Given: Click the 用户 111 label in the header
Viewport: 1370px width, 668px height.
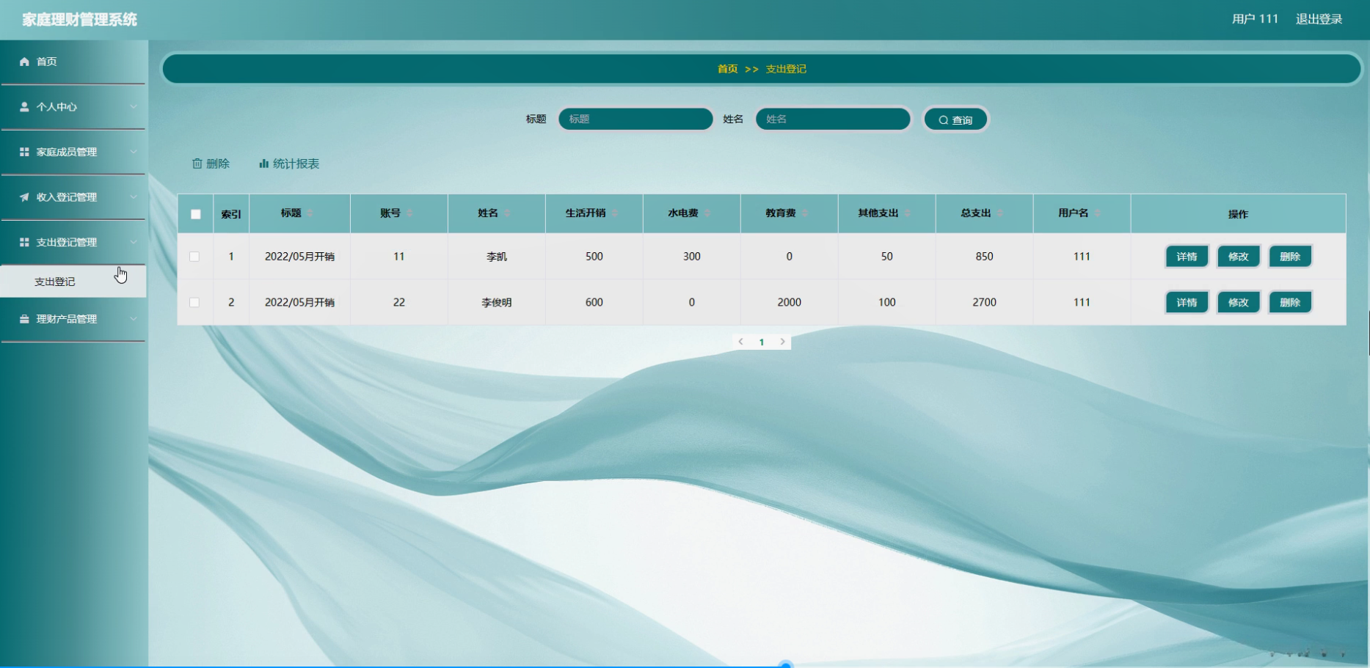Looking at the screenshot, I should pos(1255,19).
